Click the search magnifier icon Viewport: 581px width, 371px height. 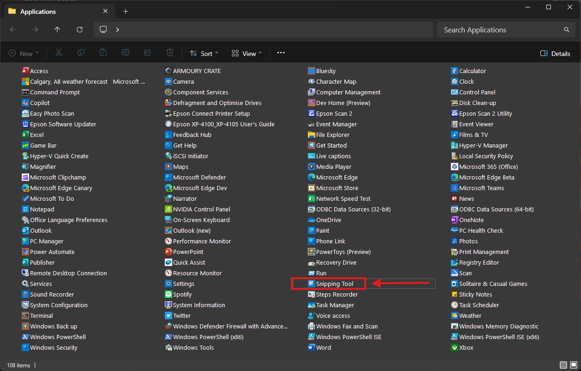coord(567,30)
